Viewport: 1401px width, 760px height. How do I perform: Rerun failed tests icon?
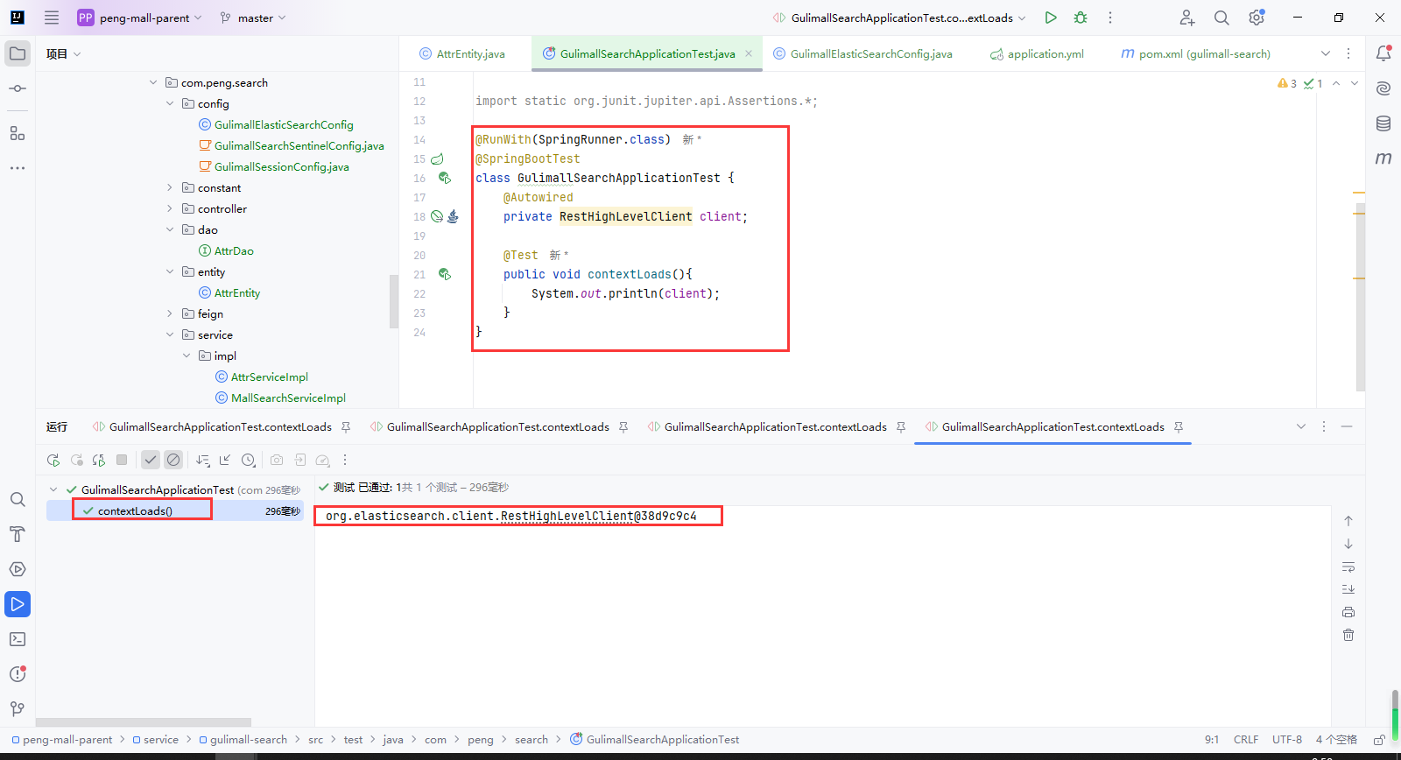pos(76,460)
